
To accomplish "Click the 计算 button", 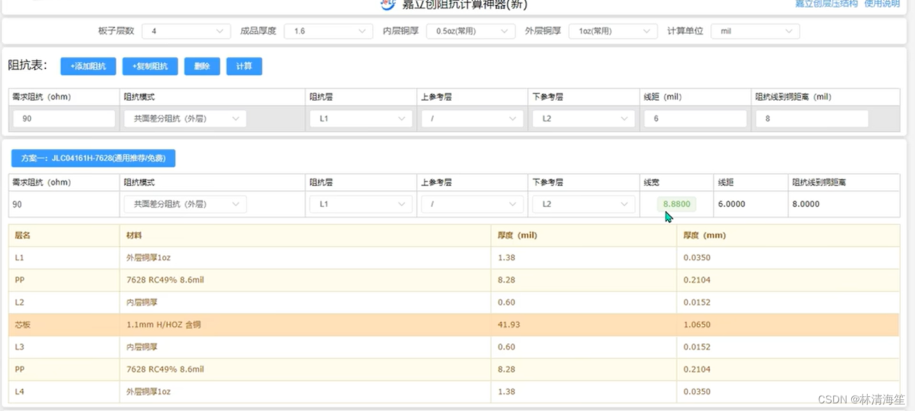I will [x=244, y=66].
